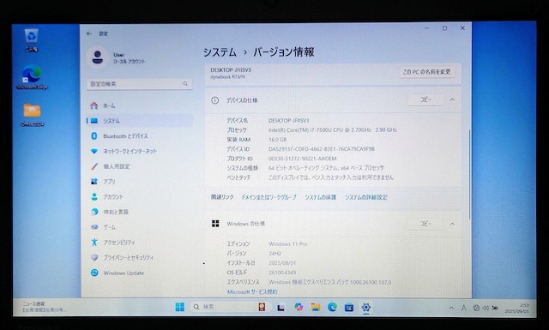Open Microsoft Edge from the taskbar

pyautogui.click(x=332, y=307)
